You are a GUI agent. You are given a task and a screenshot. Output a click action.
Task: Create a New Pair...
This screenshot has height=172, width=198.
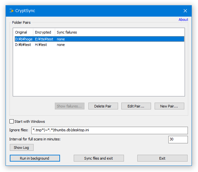(x=169, y=106)
